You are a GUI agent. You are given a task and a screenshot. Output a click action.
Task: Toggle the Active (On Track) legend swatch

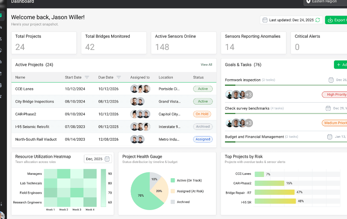click(x=173, y=180)
